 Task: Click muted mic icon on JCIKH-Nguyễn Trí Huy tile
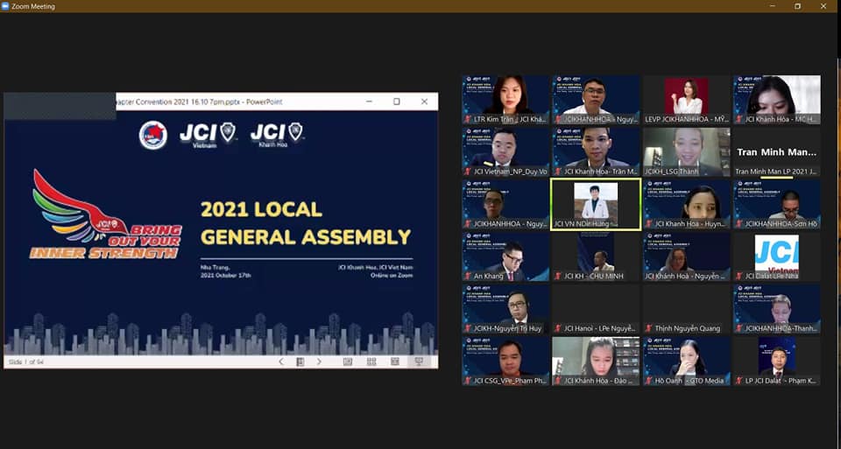468,328
